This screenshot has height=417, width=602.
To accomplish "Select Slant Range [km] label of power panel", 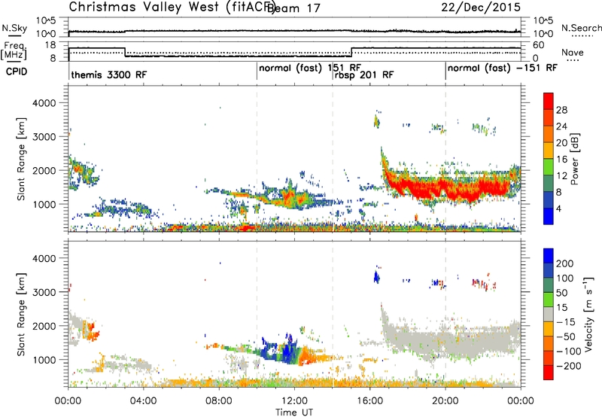I will point(21,159).
